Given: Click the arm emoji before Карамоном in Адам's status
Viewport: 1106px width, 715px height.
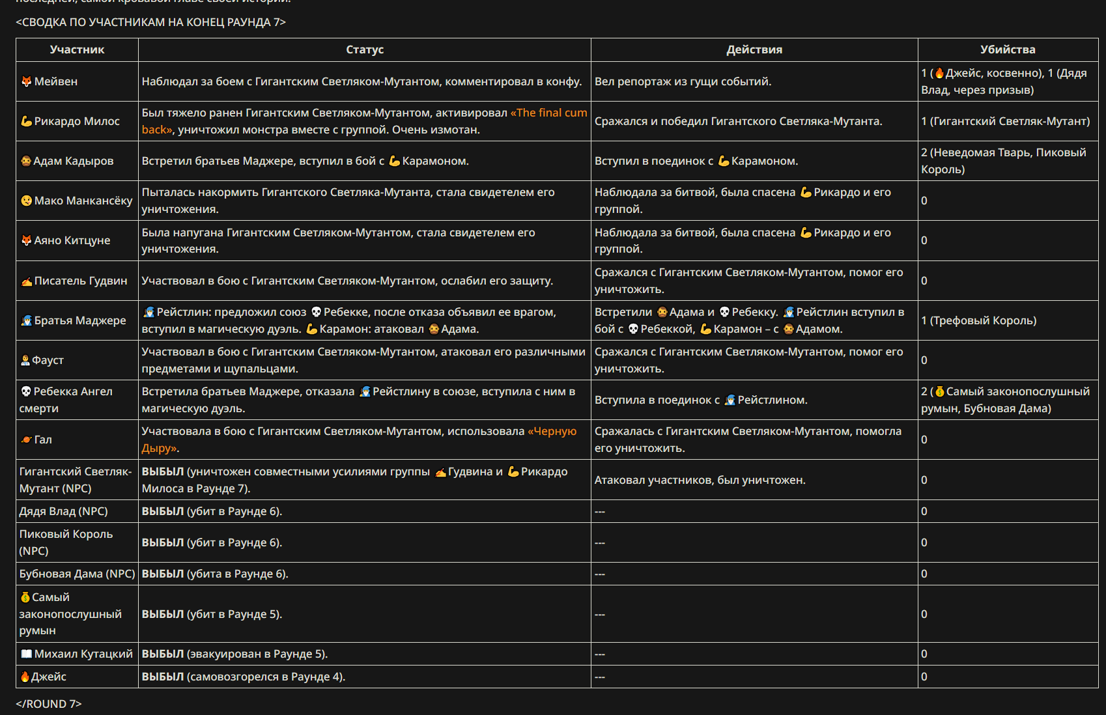Looking at the screenshot, I should pos(394,161).
